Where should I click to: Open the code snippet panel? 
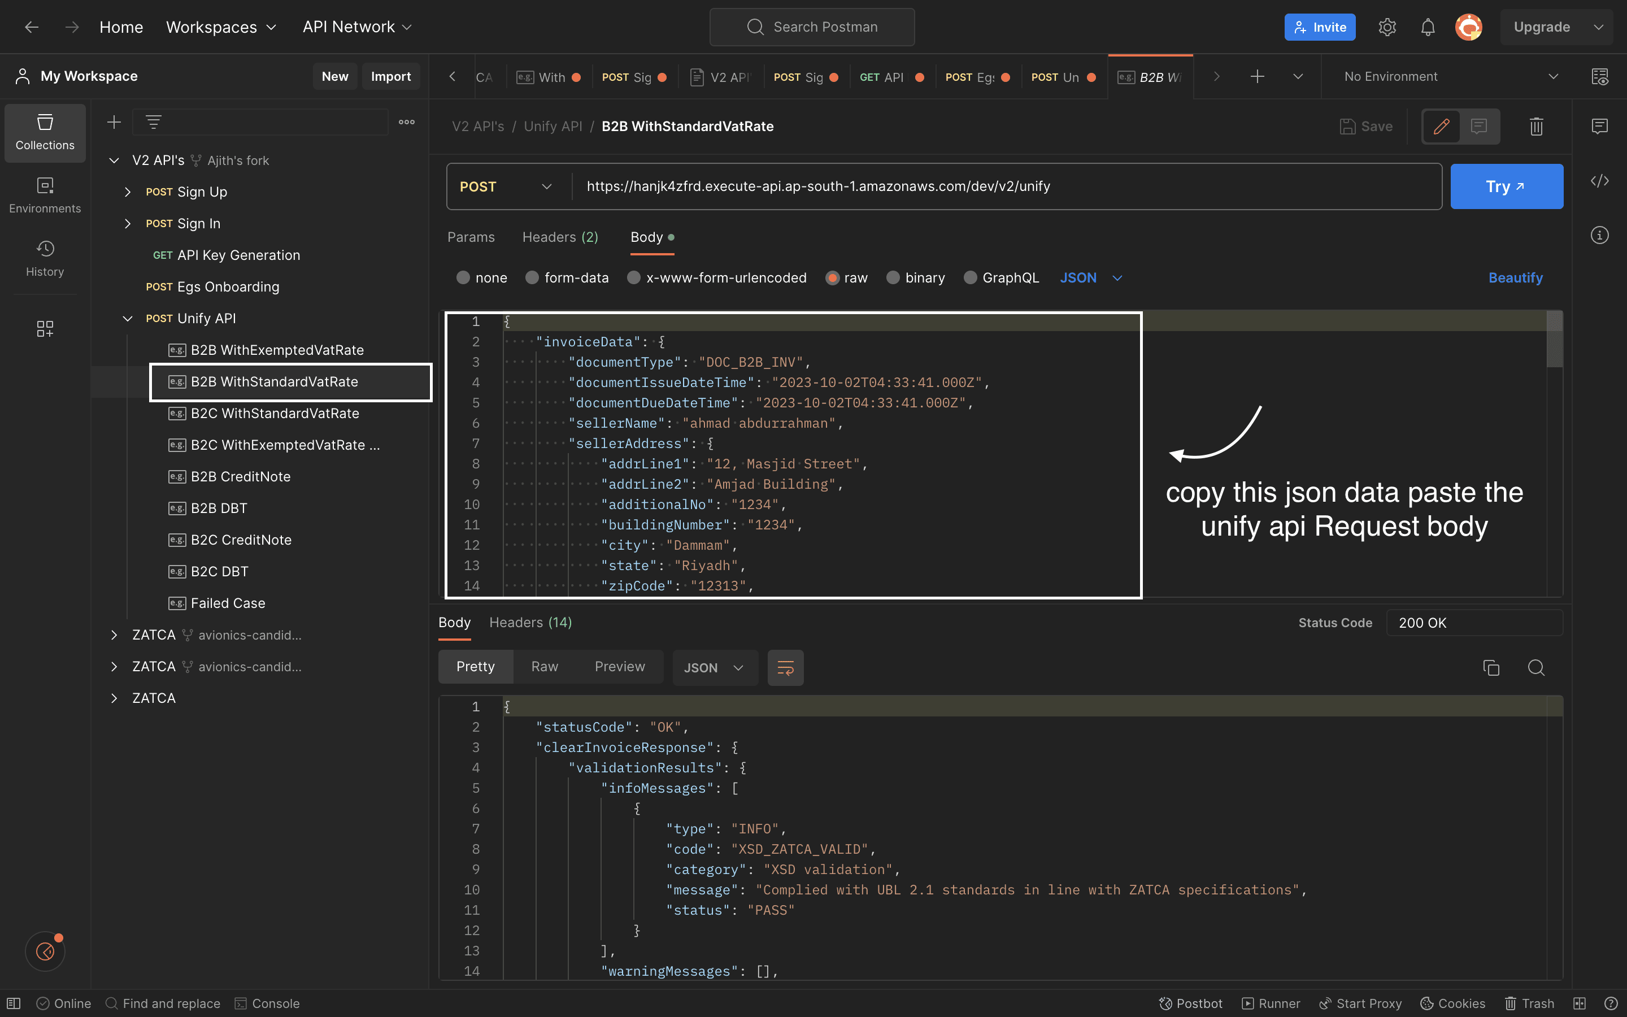[1601, 180]
